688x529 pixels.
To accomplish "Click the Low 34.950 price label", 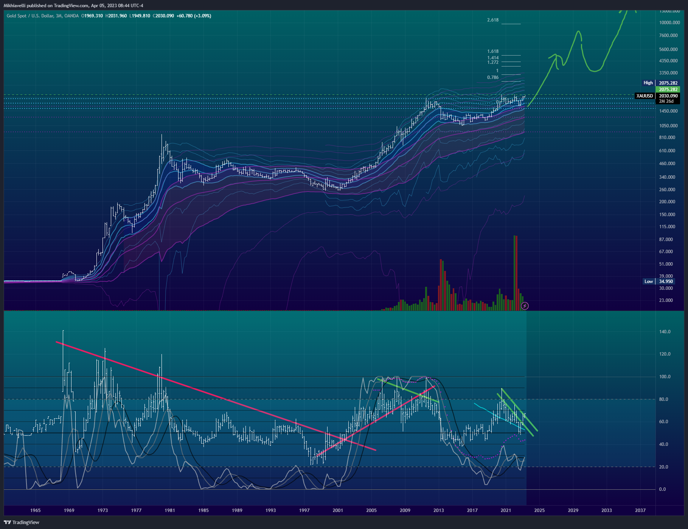I will (659, 282).
